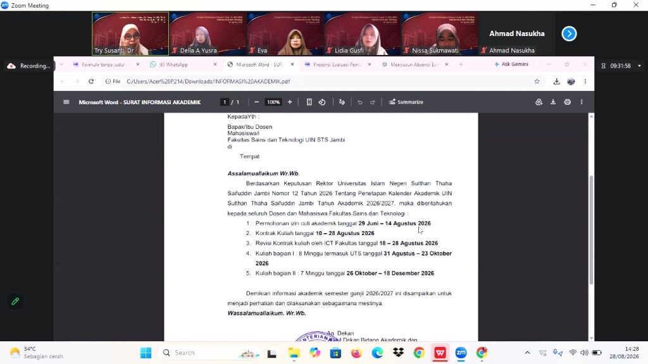Viewport: 648px width, 364px height.
Task: Open the Chrome profile avatar
Action: 571,82
